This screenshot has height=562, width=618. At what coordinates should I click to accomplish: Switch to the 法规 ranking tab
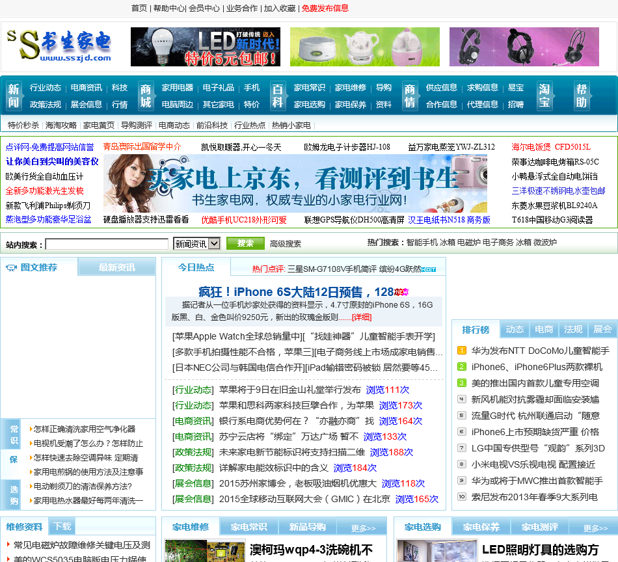tap(573, 330)
